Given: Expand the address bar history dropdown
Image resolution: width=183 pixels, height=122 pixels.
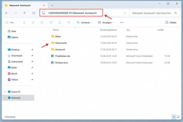Looking at the screenshot, I should pyautogui.click(x=125, y=13).
